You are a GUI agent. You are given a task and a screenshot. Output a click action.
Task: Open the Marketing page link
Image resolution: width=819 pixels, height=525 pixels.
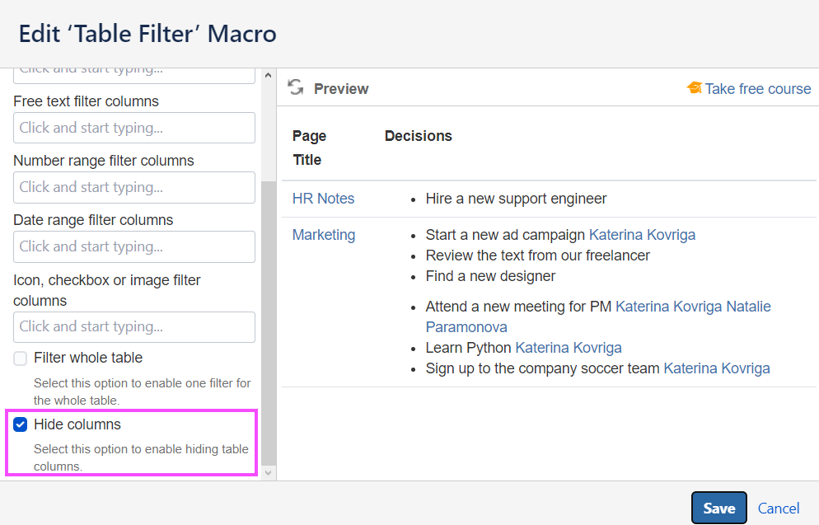(x=324, y=235)
